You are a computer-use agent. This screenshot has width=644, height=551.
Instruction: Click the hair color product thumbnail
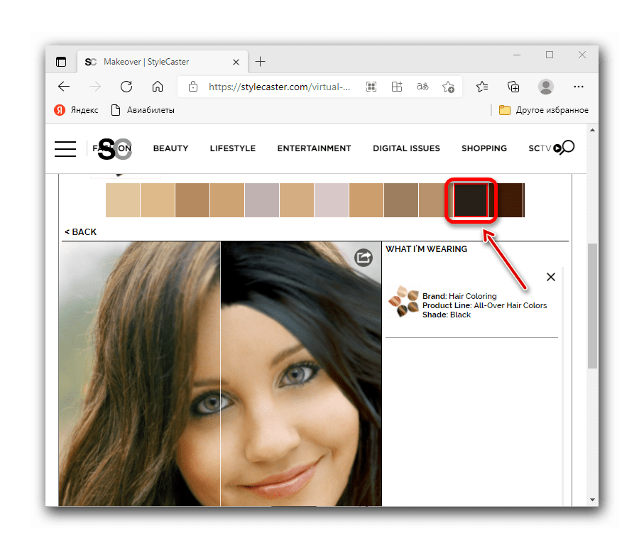click(404, 302)
